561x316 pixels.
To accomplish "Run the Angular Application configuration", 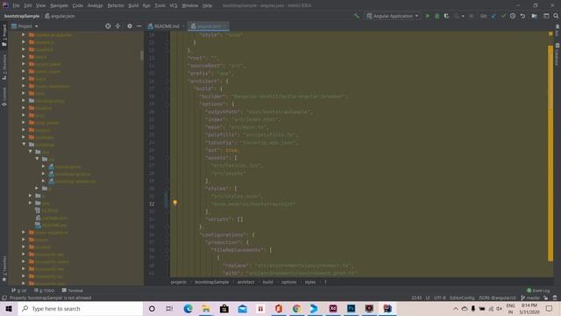I will point(428,16).
